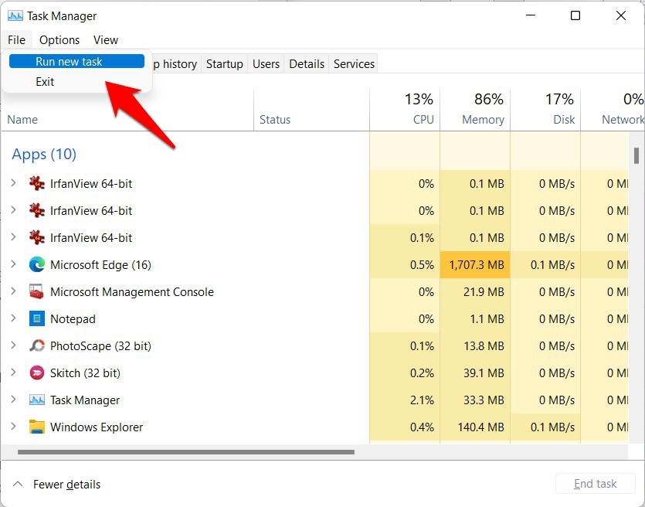
Task: Click the 1,707.3 MB memory cell
Action: (475, 264)
